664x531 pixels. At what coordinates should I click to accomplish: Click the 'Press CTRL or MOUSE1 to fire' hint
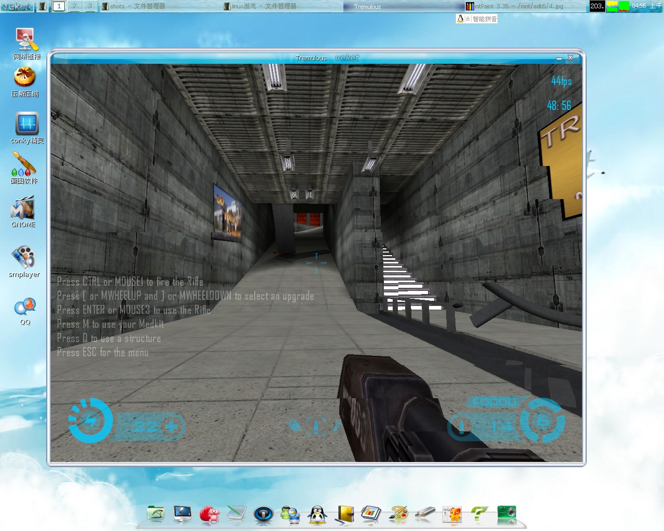pos(130,282)
